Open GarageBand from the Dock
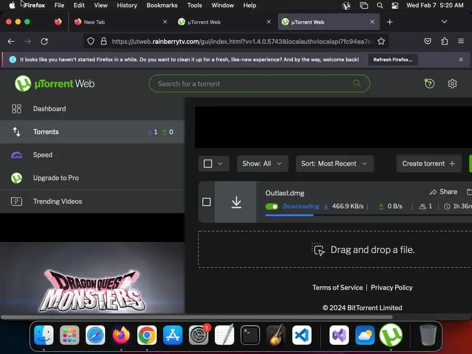The width and height of the screenshot is (472, 354). [x=276, y=335]
